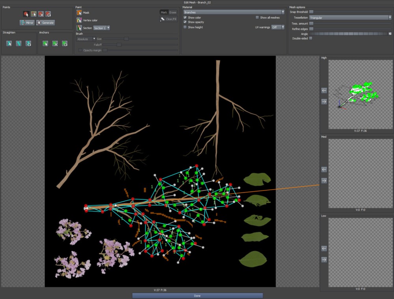Screen dimensions: 394x299
Task: Open the Section 1 dropdown
Action: (102, 28)
